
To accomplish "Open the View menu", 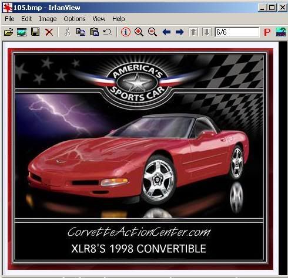I will 99,19.
